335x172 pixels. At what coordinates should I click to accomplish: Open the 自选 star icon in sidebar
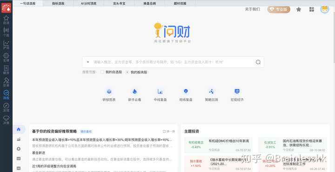pyautogui.click(x=6, y=19)
